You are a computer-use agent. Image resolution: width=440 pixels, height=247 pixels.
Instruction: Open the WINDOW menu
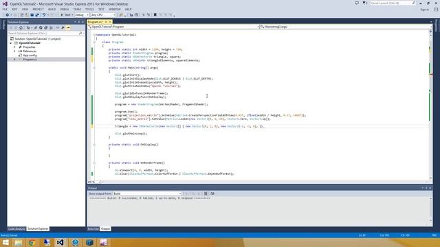[x=115, y=9]
